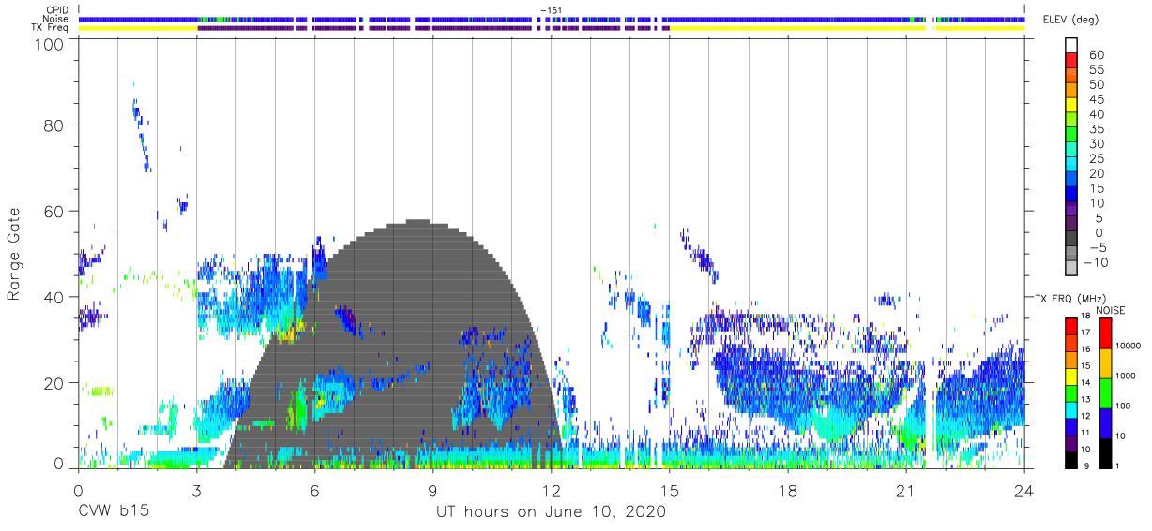Click the x-axis tick label '12'
Image resolution: width=1152 pixels, height=531 pixels.
pyautogui.click(x=552, y=491)
